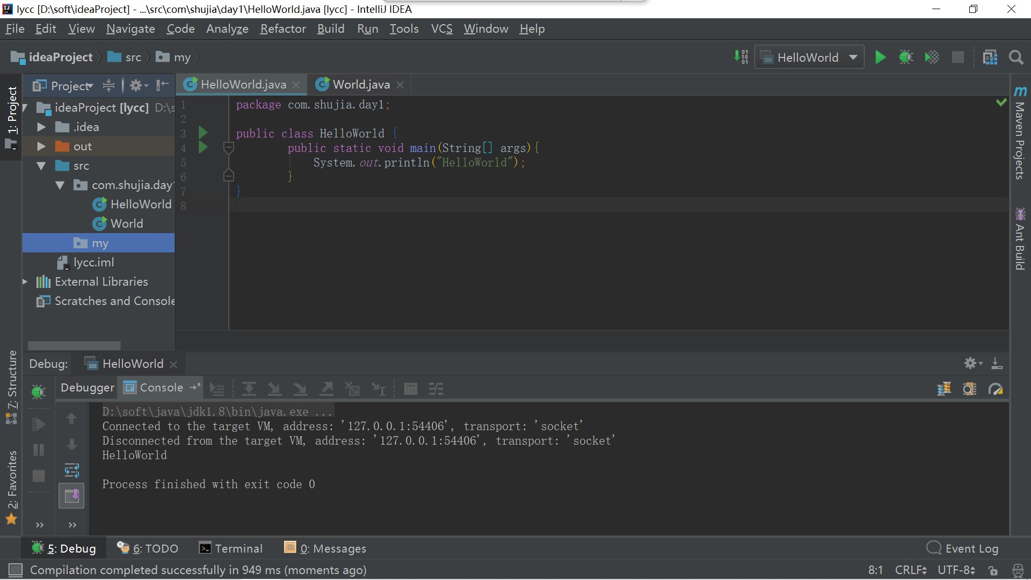Collapse the src folder in project tree
Viewport: 1031px width, 580px height.
click(41, 166)
